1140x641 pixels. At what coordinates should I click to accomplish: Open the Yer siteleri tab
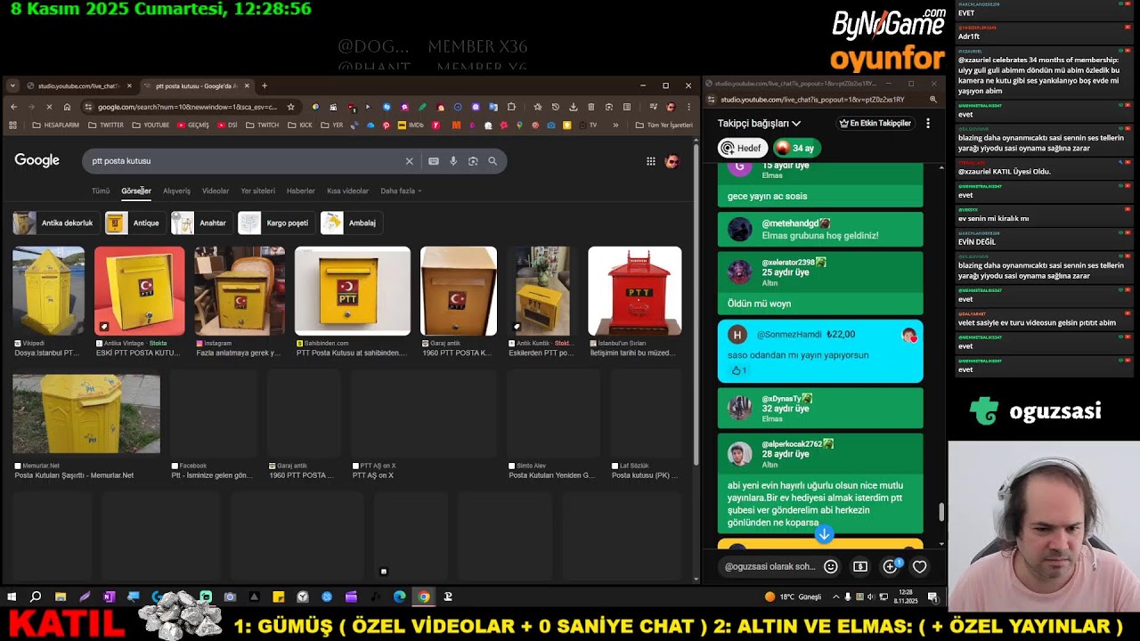pos(257,191)
